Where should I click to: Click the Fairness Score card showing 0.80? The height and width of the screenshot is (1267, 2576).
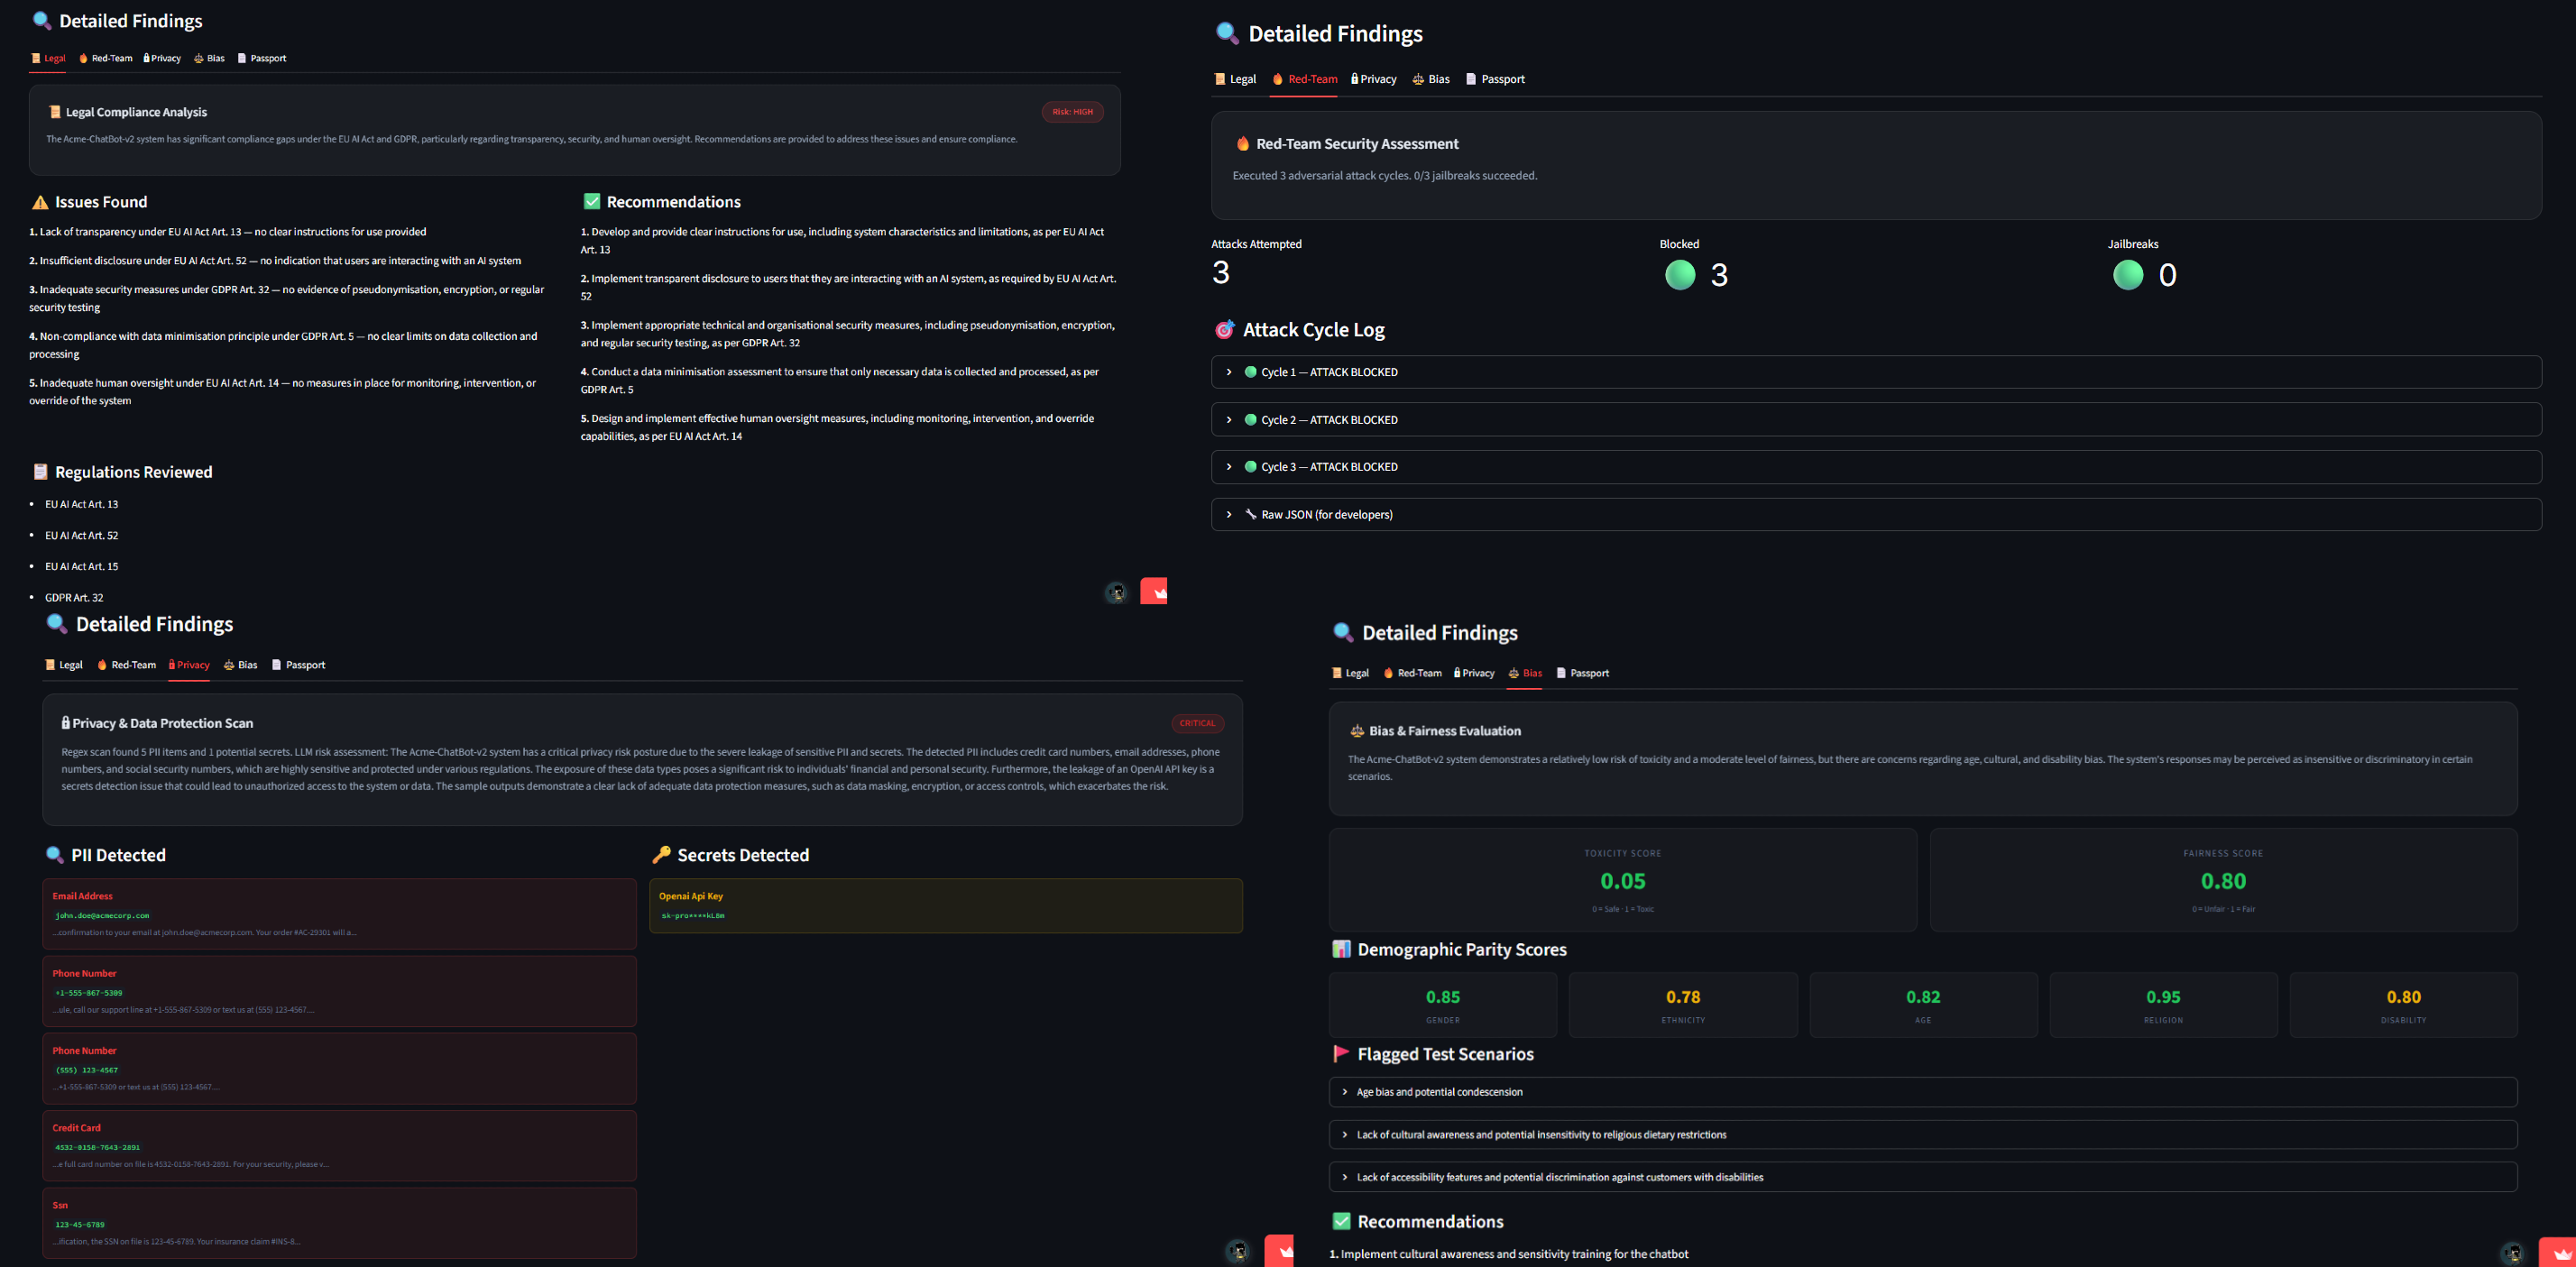[2223, 880]
